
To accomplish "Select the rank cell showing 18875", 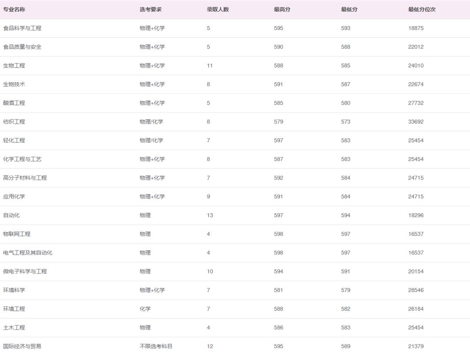I will click(x=416, y=28).
